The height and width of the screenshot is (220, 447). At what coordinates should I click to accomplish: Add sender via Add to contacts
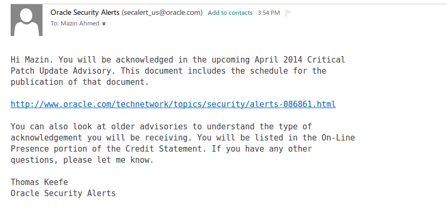pyautogui.click(x=230, y=13)
